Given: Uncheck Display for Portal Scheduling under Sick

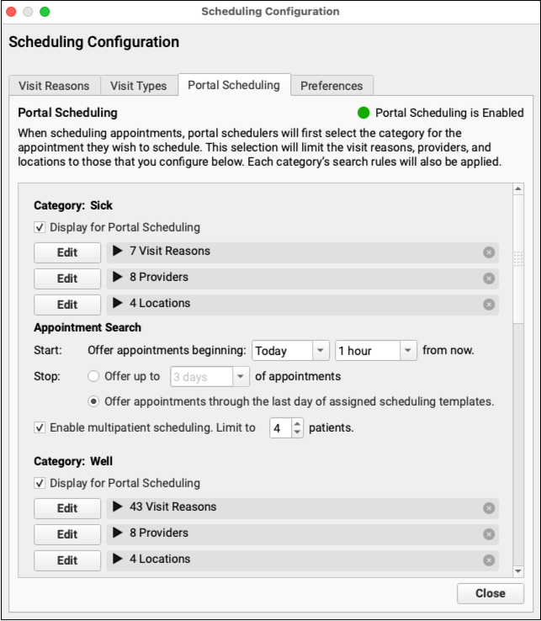Looking at the screenshot, I should pyautogui.click(x=40, y=227).
